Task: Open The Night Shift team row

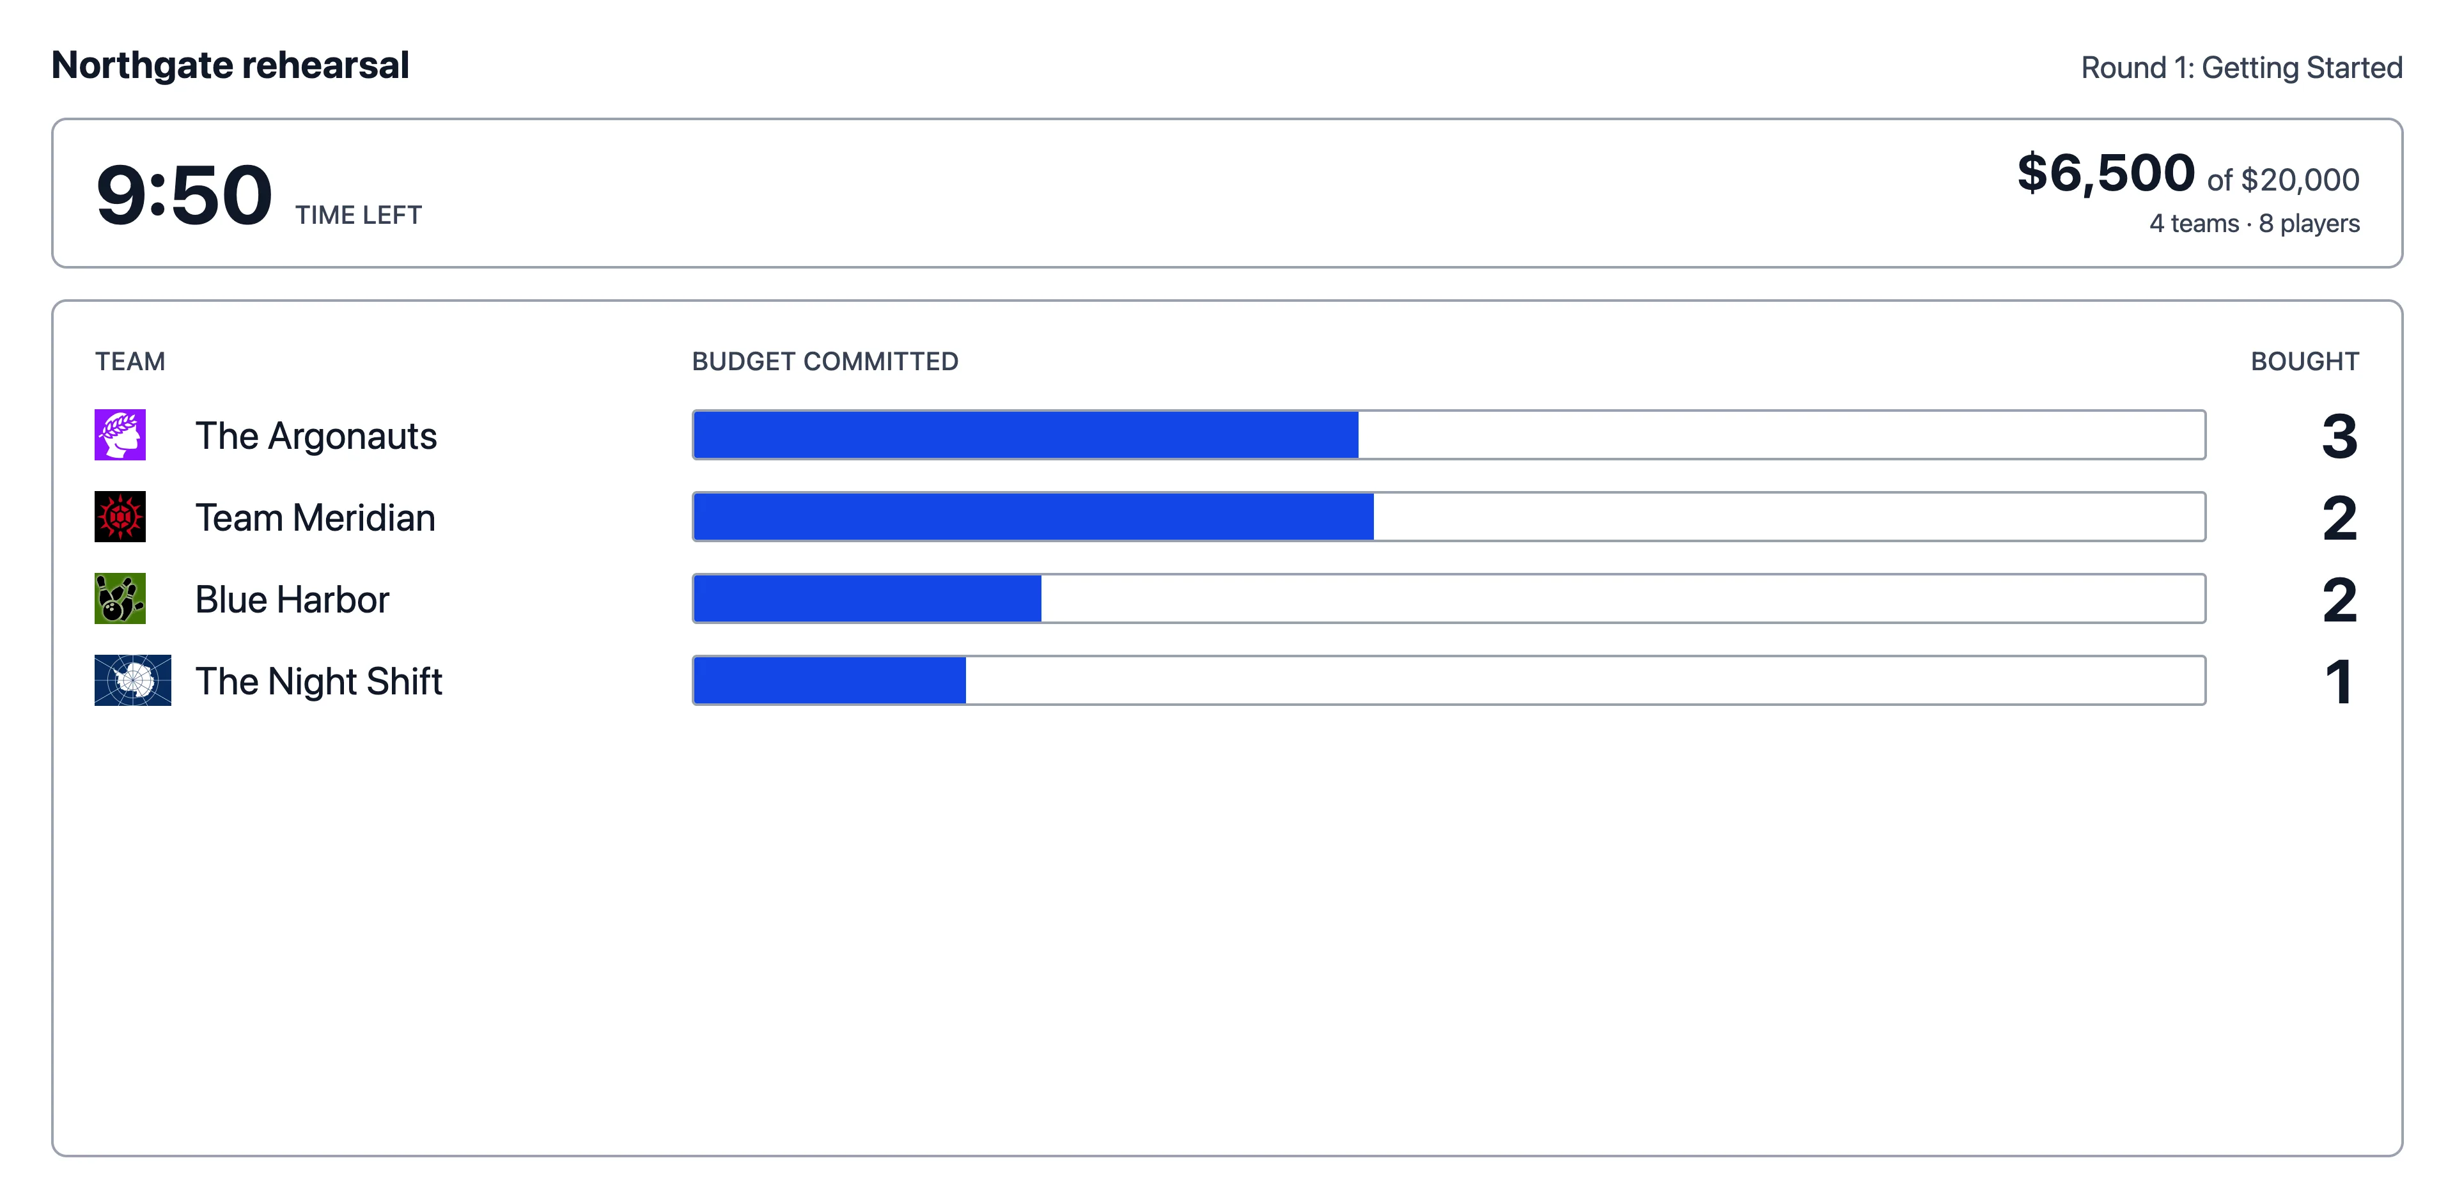Action: click(x=1227, y=681)
